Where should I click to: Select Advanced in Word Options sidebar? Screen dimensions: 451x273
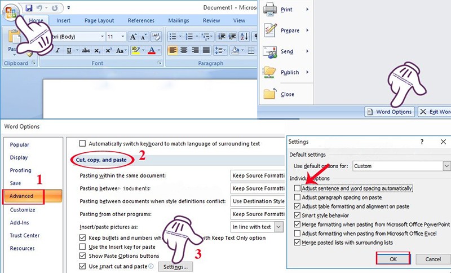(21, 196)
